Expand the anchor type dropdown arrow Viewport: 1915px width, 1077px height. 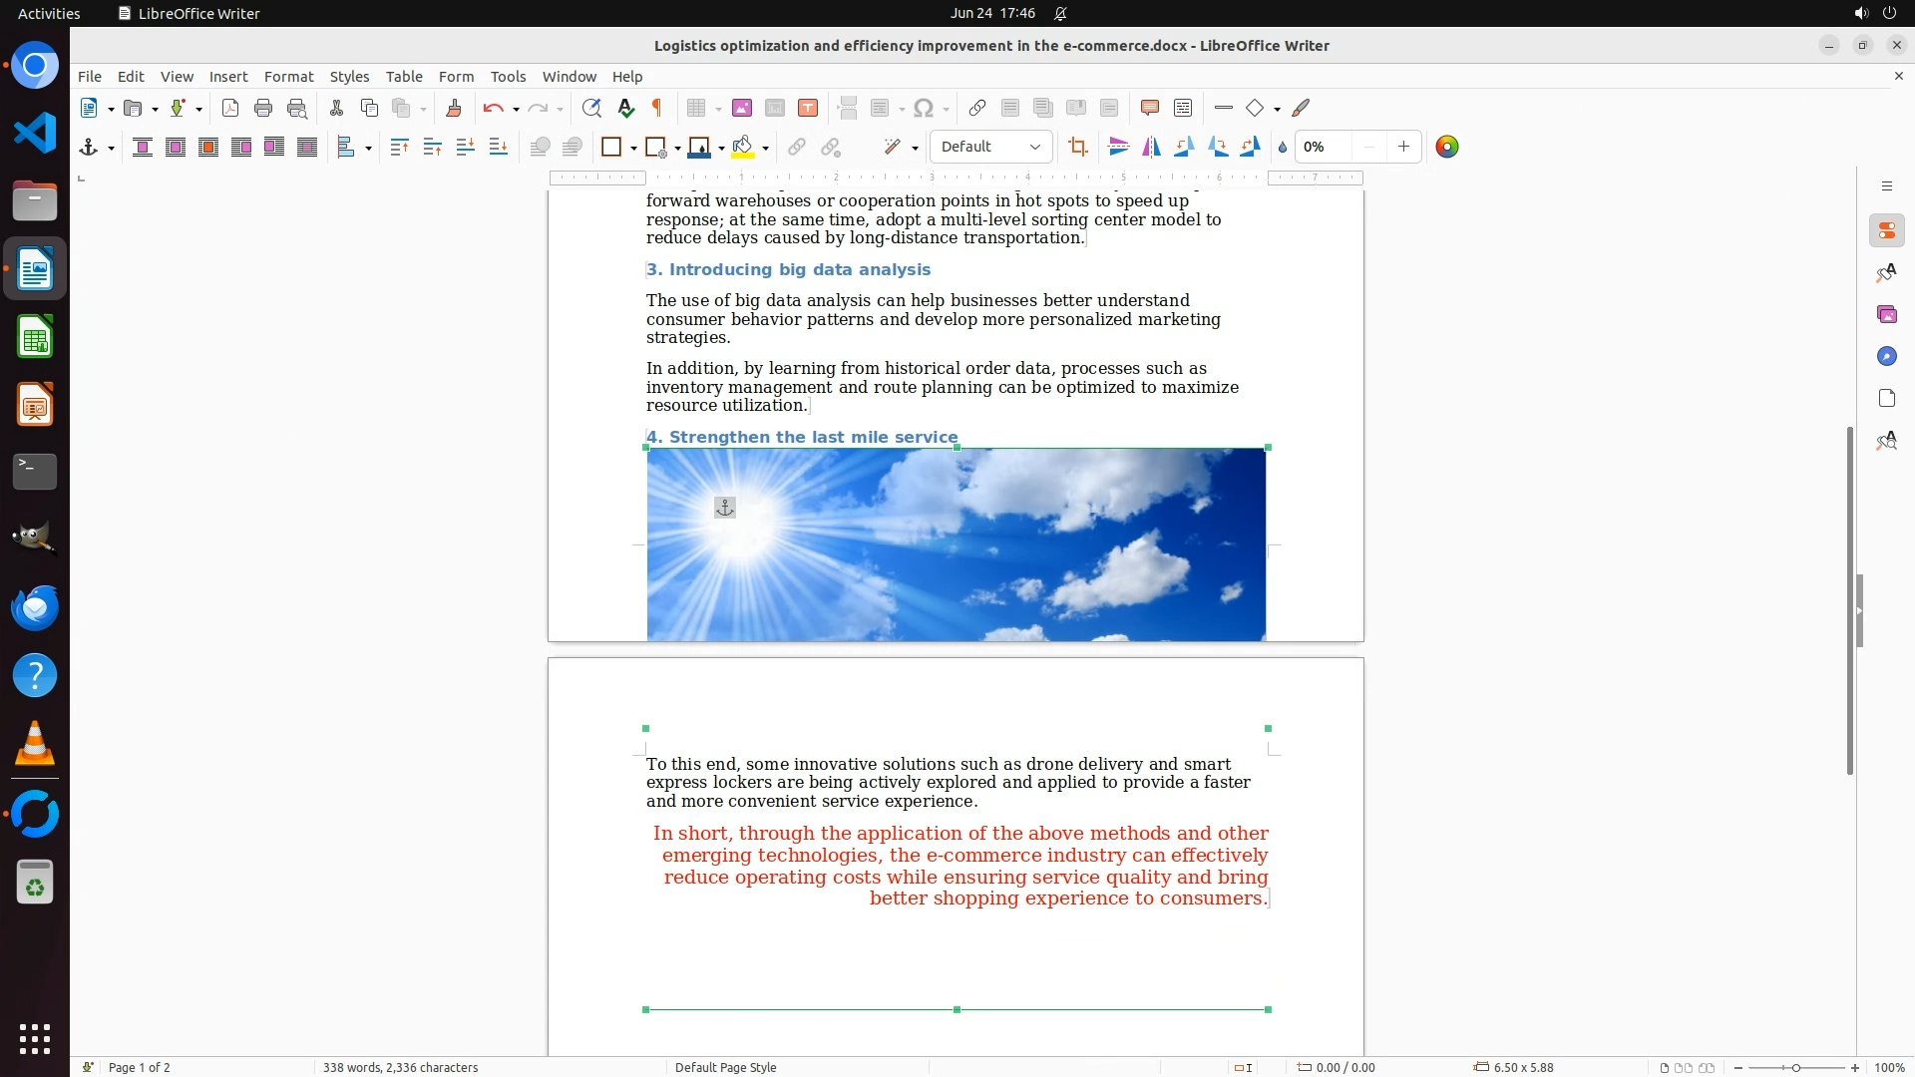[111, 148]
